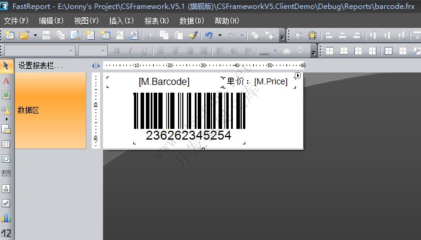The height and width of the screenshot is (240, 421).
Task: Click the Align Bottoms icon
Action: 401,35
